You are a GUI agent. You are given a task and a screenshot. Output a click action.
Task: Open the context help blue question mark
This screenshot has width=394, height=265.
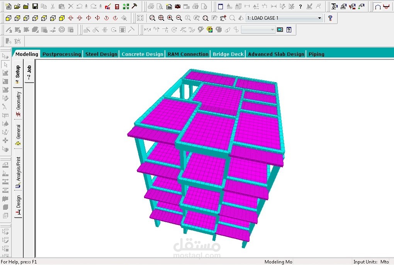[330, 18]
